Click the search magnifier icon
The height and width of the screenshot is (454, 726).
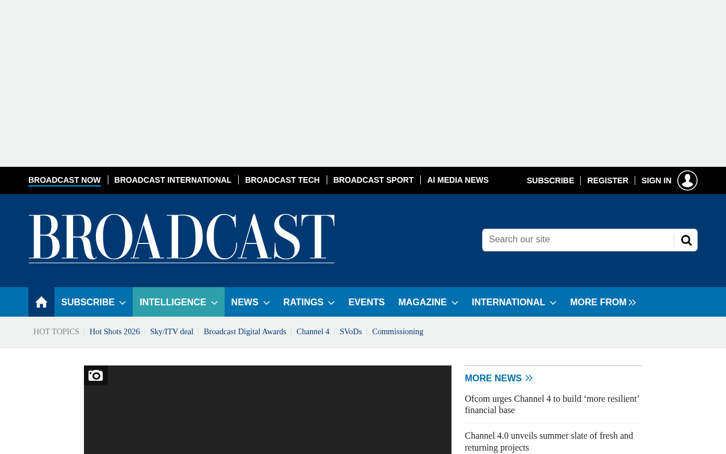686,240
